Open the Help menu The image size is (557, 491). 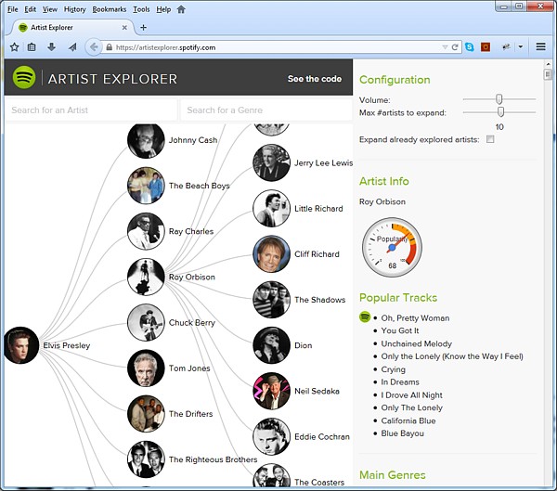pos(163,9)
